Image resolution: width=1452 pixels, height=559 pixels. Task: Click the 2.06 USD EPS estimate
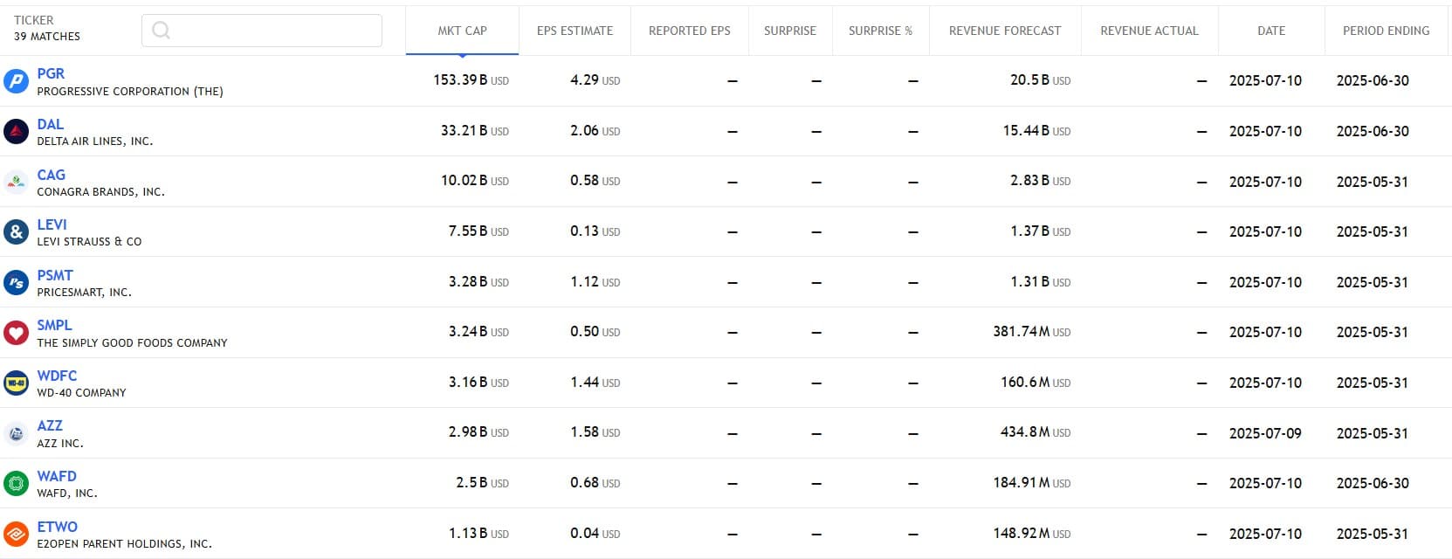[x=595, y=131]
